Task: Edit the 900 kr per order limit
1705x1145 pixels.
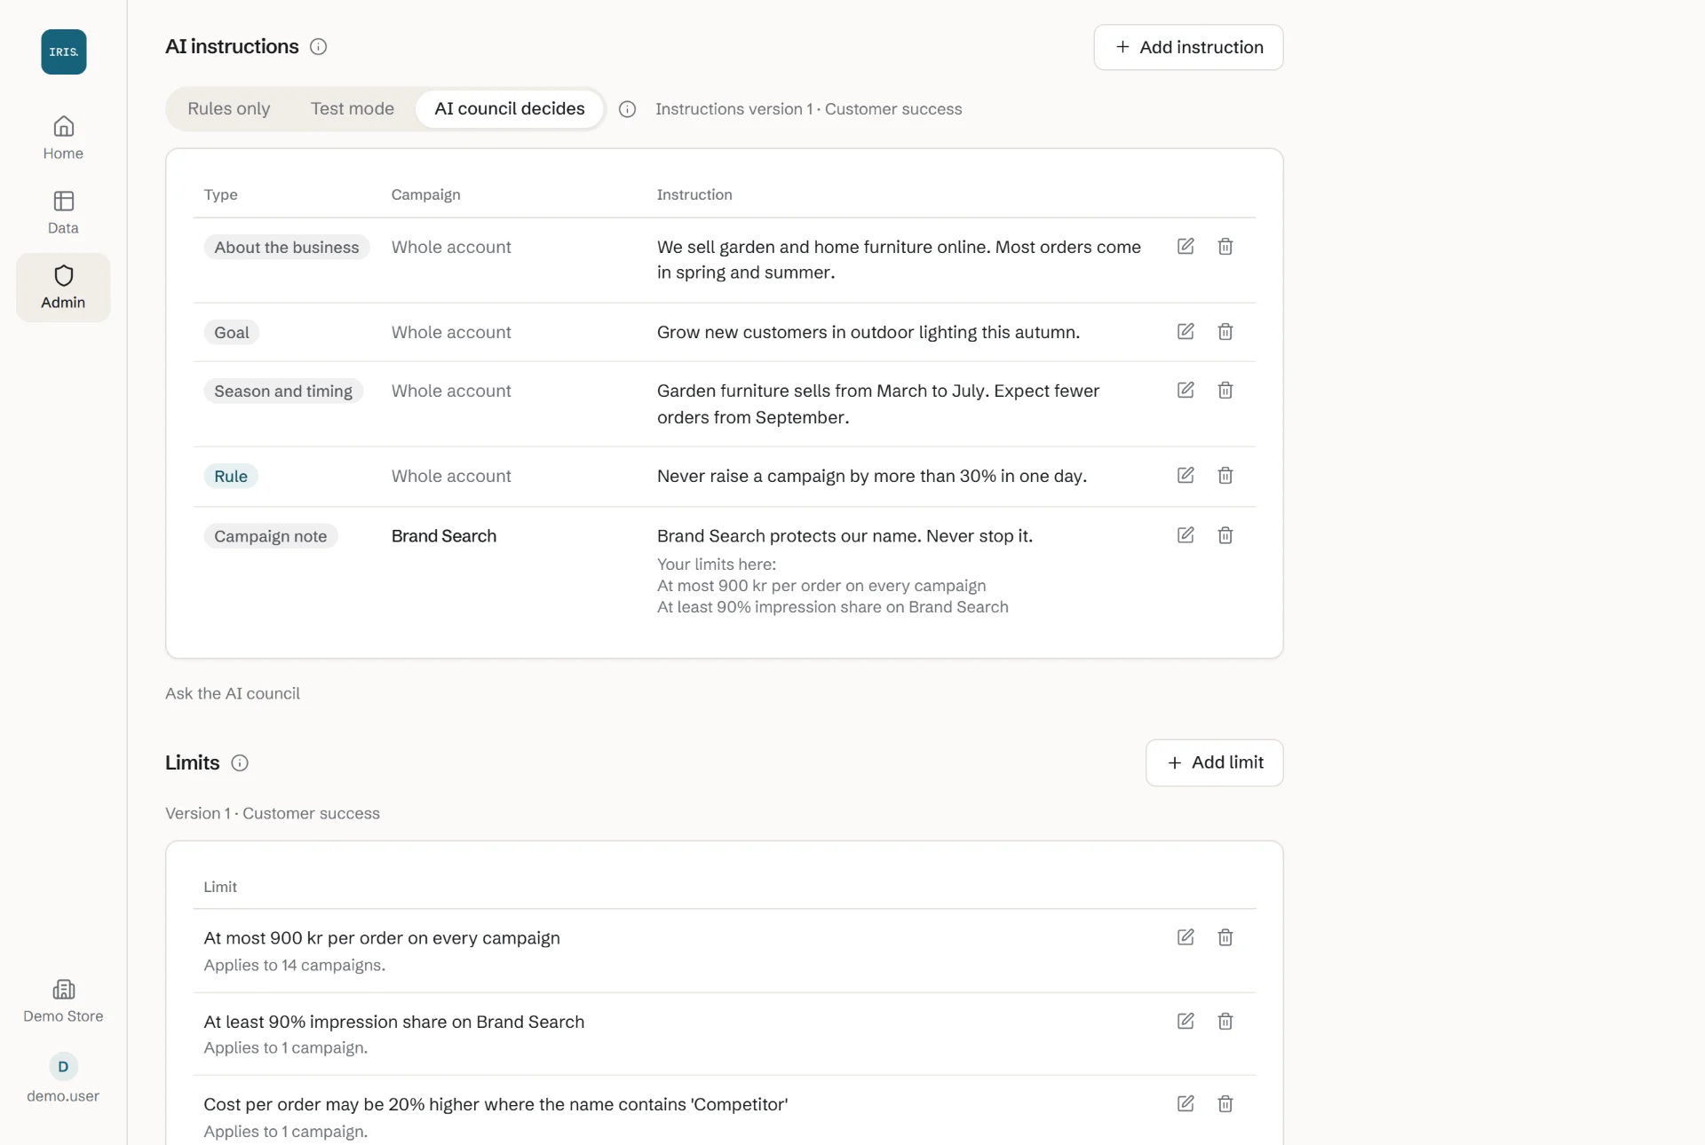Action: 1186,936
